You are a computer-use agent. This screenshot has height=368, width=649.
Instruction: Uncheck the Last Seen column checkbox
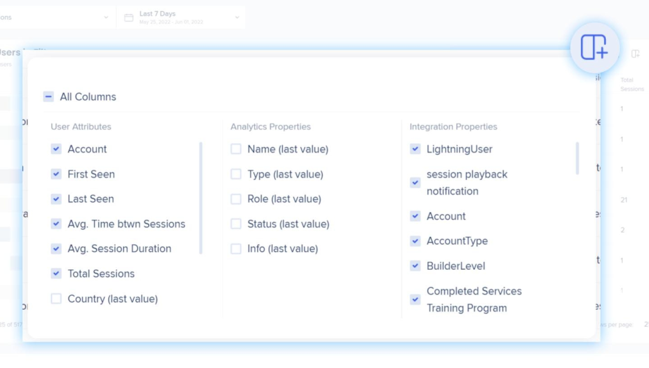click(x=57, y=199)
